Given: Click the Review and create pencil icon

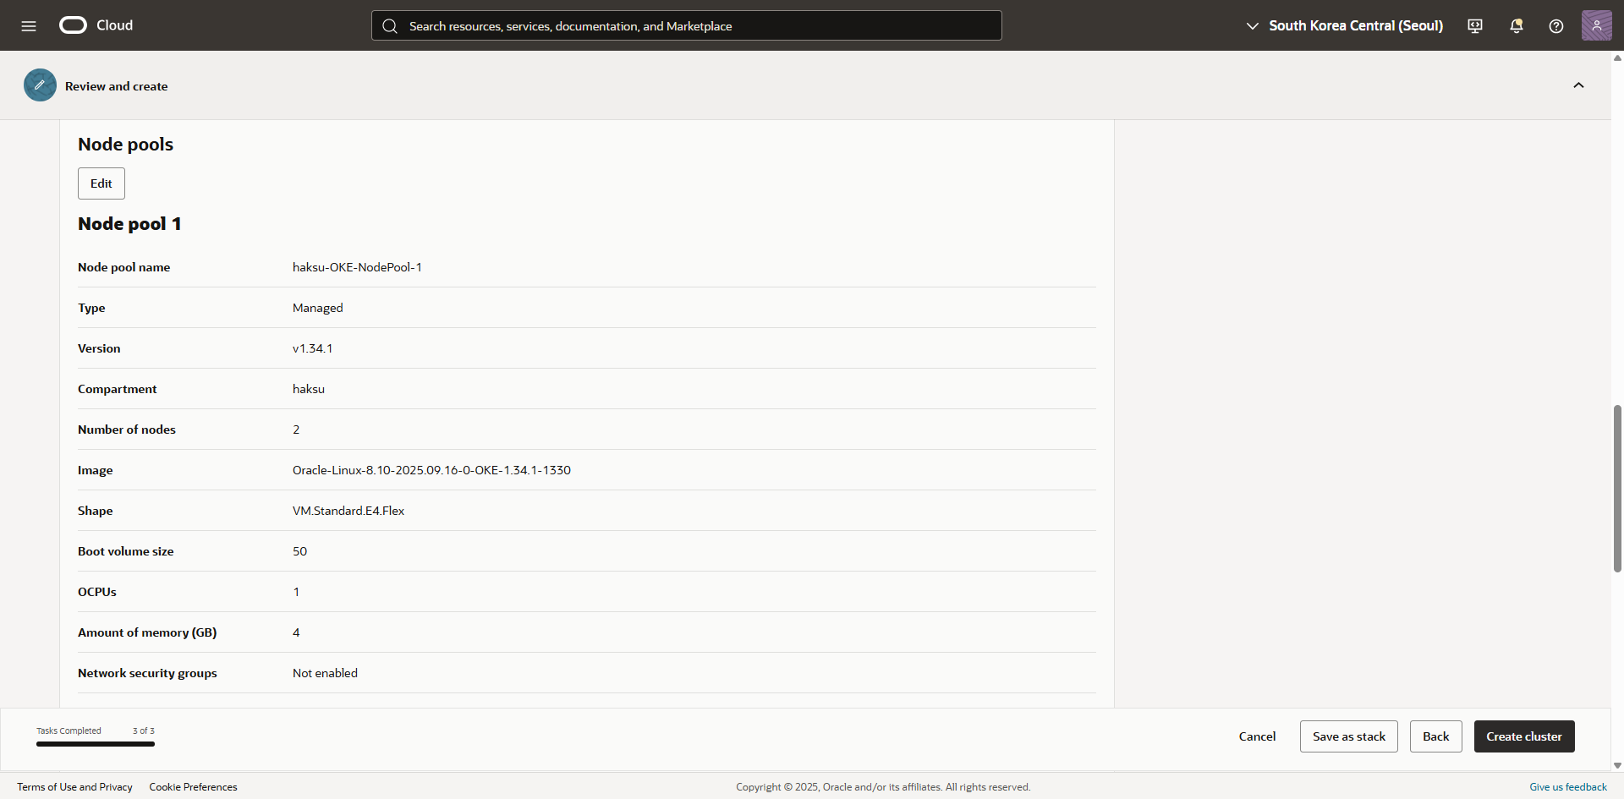Looking at the screenshot, I should tap(40, 85).
